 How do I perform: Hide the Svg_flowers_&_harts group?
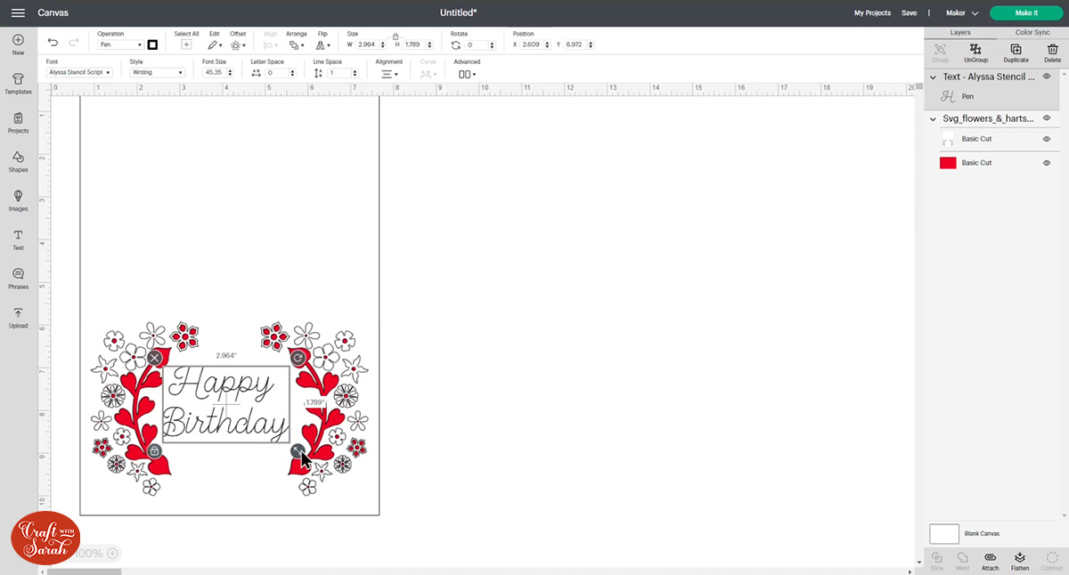click(1047, 117)
